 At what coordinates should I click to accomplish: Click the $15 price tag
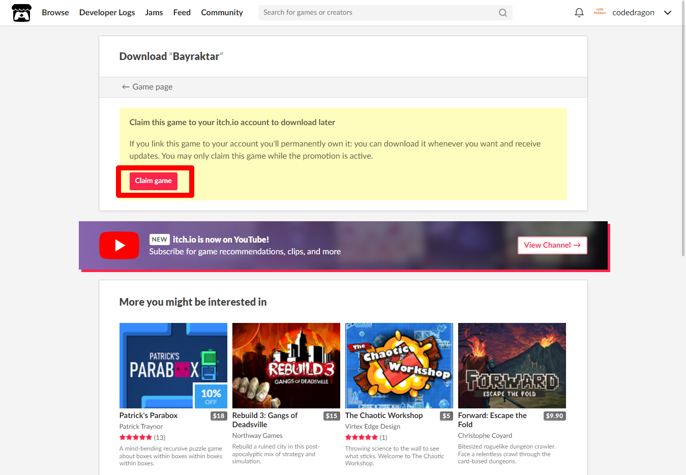332,416
